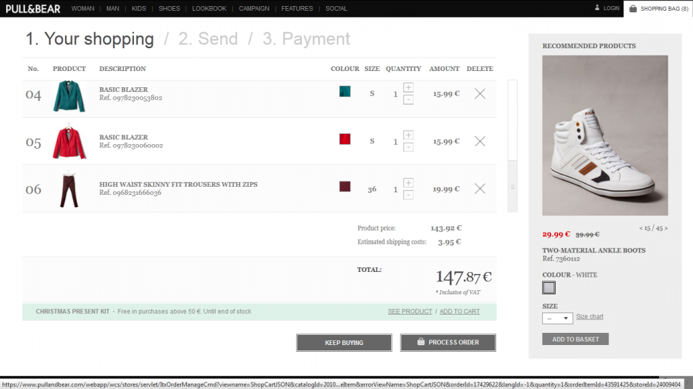Open the Size dropdown for ankle boots
Viewport: 693px width, 389px height.
point(557,318)
